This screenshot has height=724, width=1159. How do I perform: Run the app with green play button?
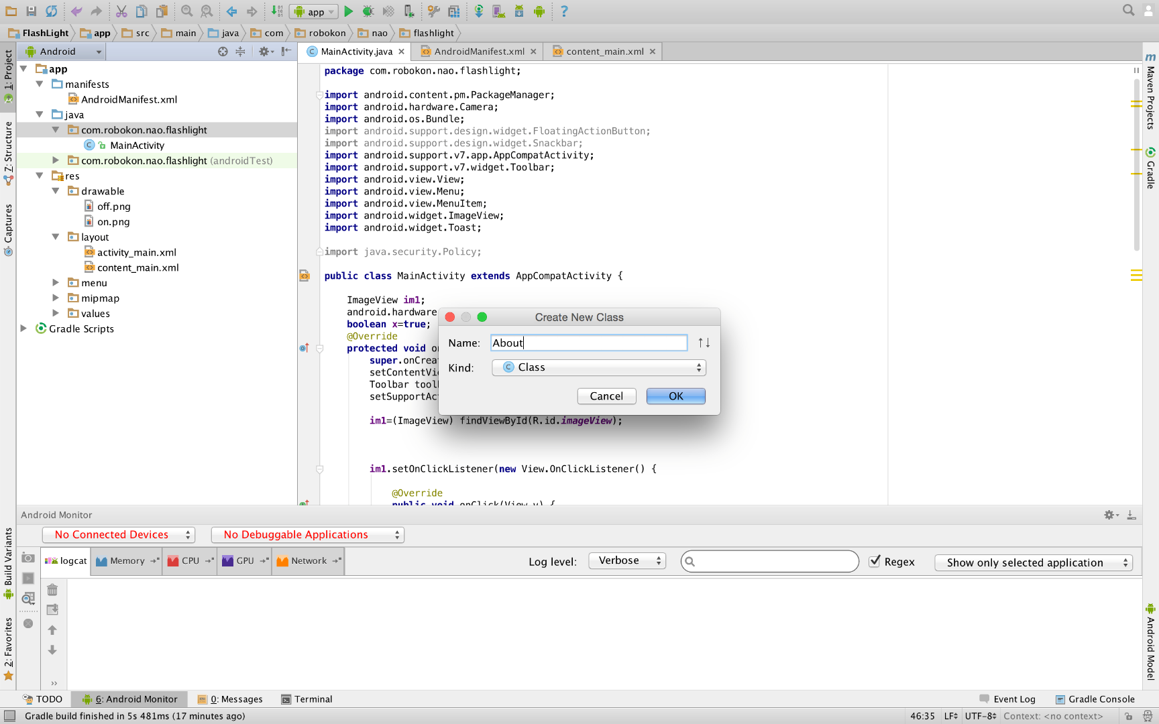(348, 11)
